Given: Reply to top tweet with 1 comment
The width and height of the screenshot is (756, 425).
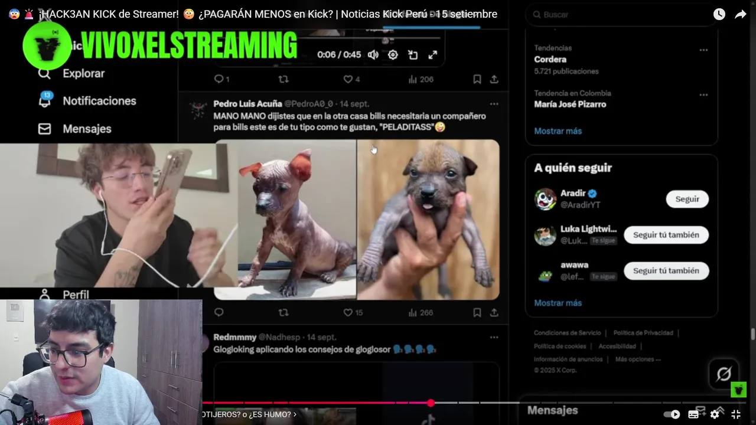Looking at the screenshot, I should tap(221, 79).
